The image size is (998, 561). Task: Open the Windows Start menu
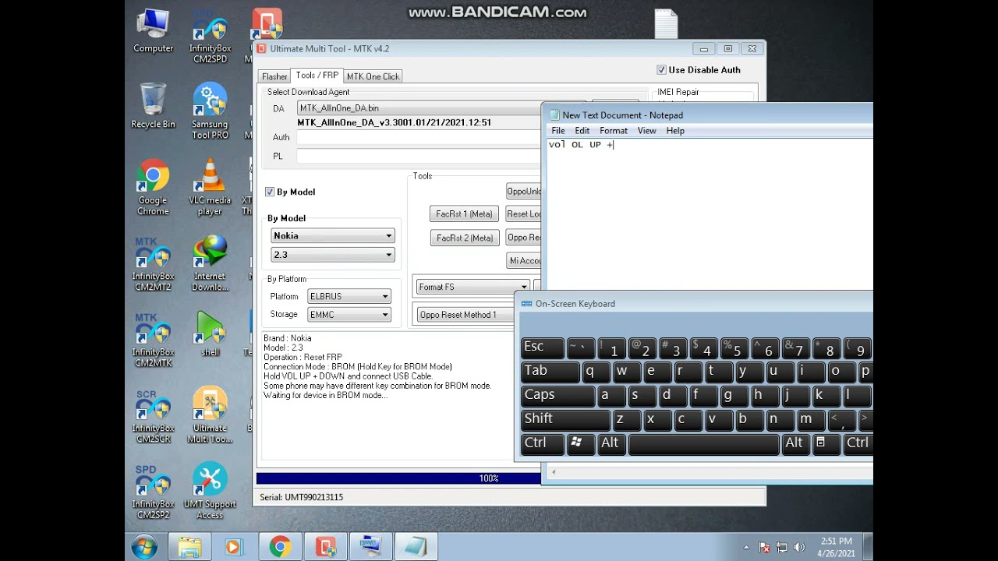click(x=144, y=547)
